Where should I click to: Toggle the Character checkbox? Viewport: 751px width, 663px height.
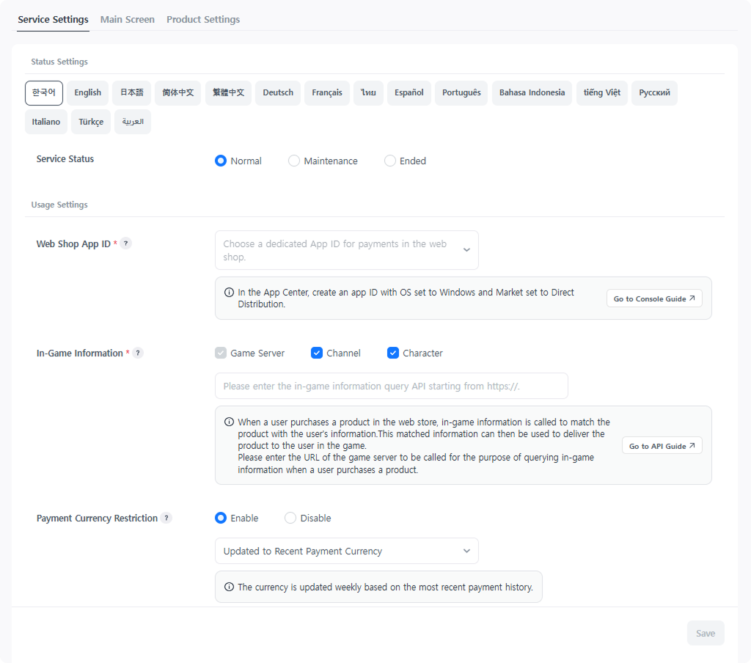[x=393, y=353]
